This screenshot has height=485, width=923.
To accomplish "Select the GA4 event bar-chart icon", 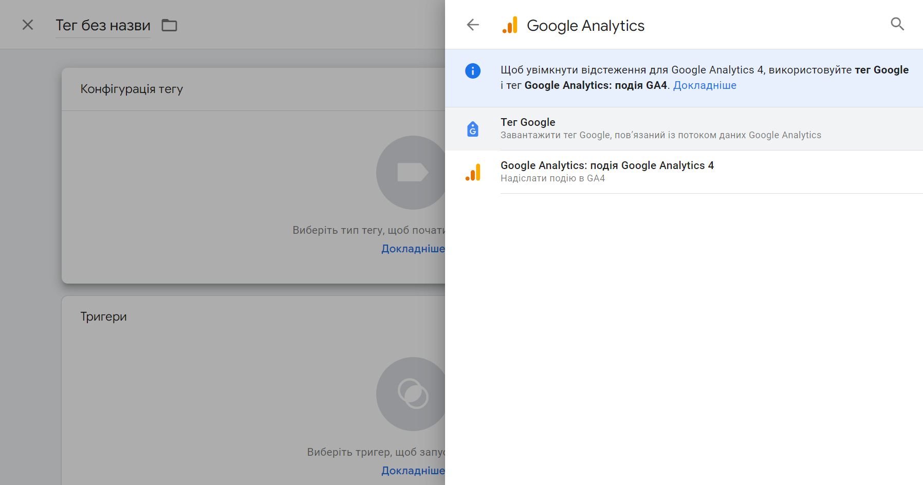I will (x=473, y=172).
